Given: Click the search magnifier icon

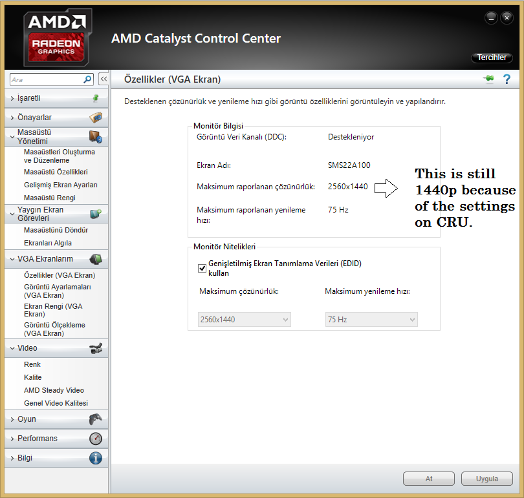Looking at the screenshot, I should (x=87, y=79).
